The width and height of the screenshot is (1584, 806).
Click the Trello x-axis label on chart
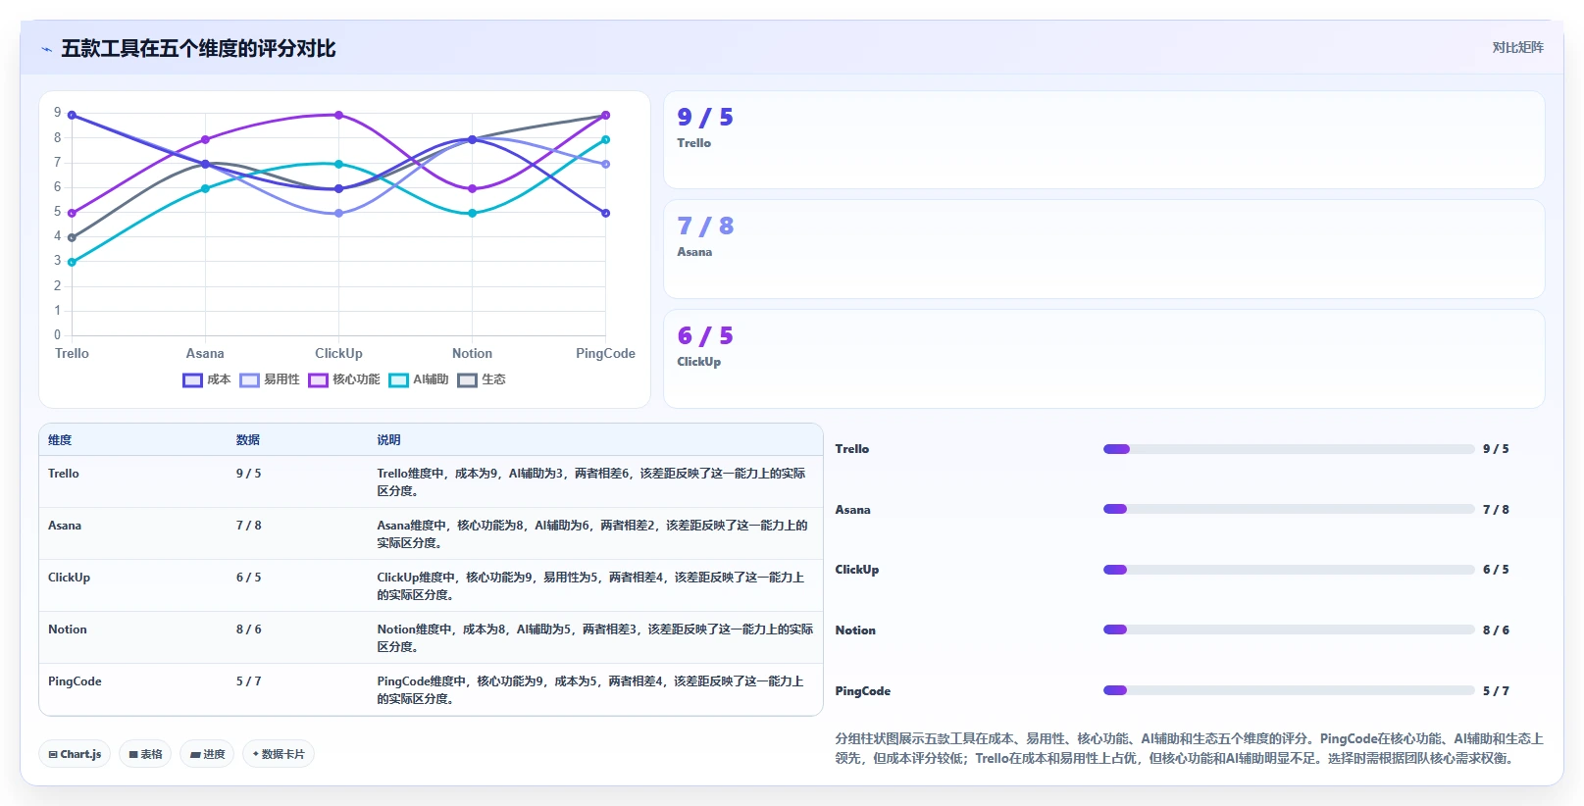(x=72, y=354)
